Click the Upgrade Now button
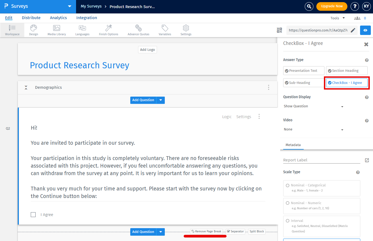The image size is (373, 241). [x=332, y=6]
